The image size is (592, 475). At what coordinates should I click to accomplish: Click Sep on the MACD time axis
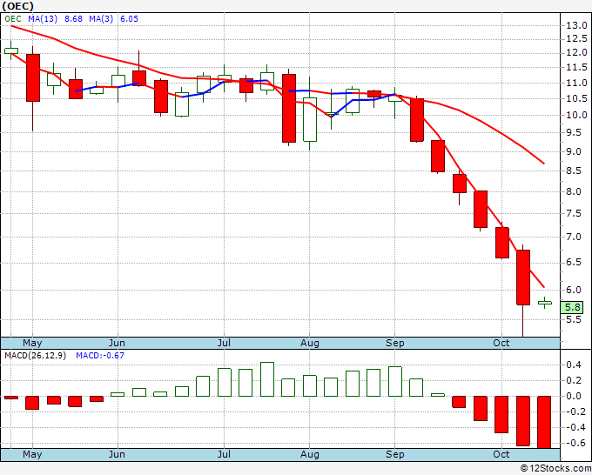click(x=395, y=454)
